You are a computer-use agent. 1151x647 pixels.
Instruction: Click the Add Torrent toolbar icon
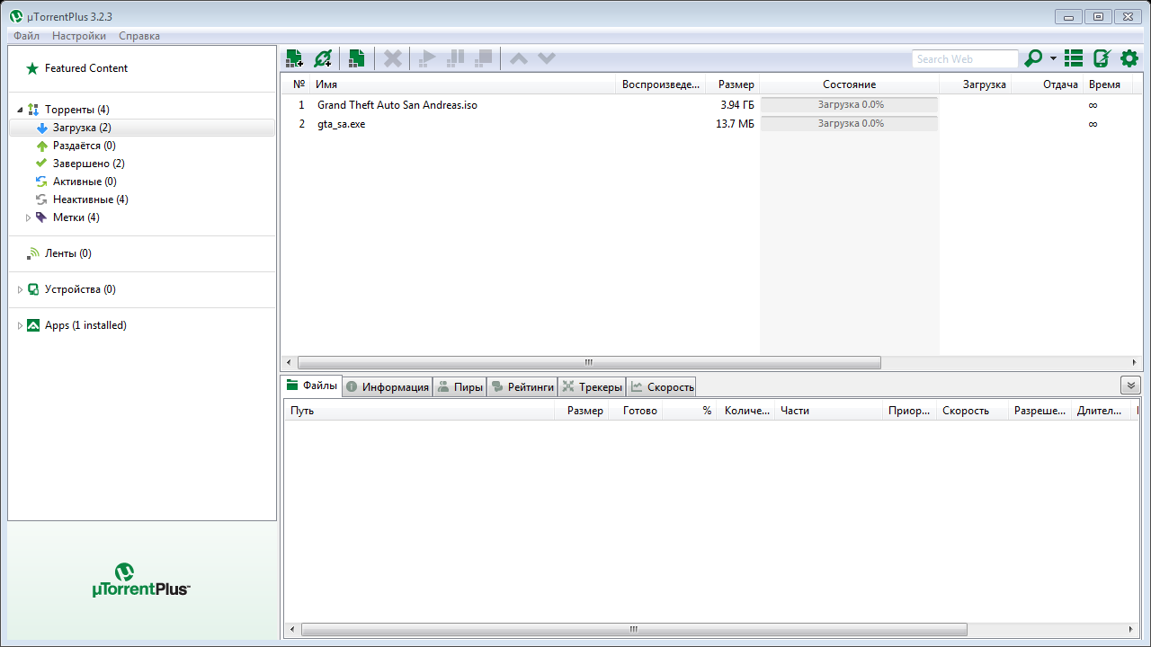(x=294, y=59)
